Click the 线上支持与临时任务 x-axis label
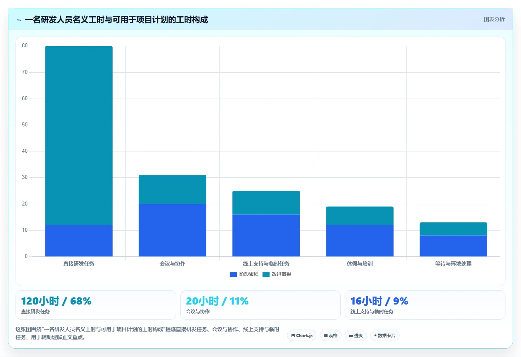521x357 pixels. (x=266, y=264)
